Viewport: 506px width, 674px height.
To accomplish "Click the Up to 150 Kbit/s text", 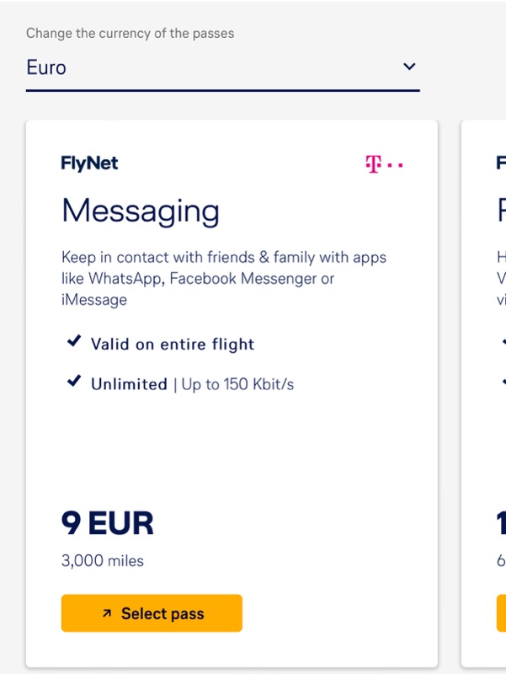I will (237, 384).
